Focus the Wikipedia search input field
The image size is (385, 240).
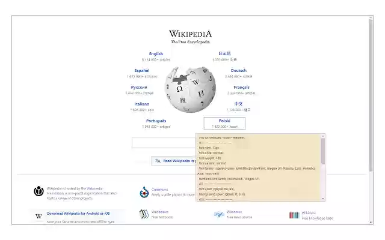164,143
